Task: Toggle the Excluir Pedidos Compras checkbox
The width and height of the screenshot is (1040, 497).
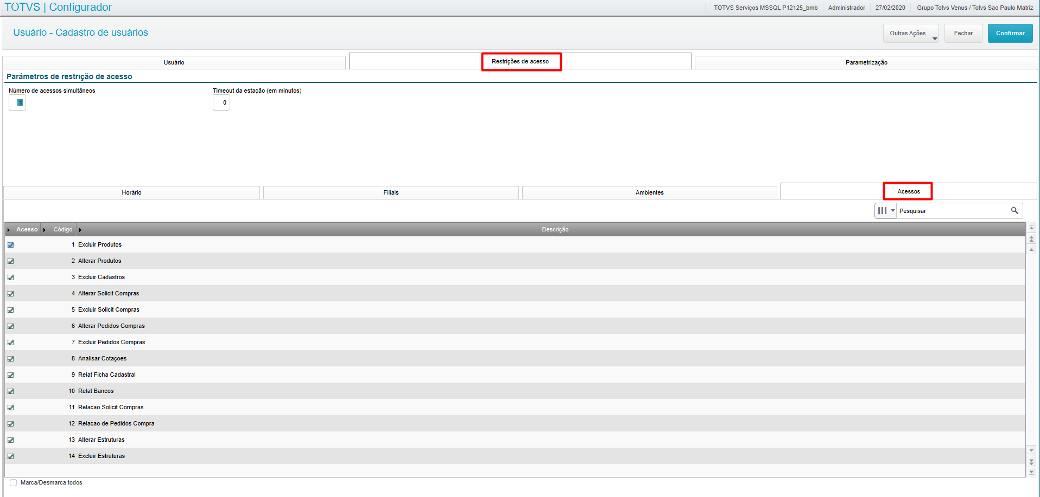Action: coord(10,343)
